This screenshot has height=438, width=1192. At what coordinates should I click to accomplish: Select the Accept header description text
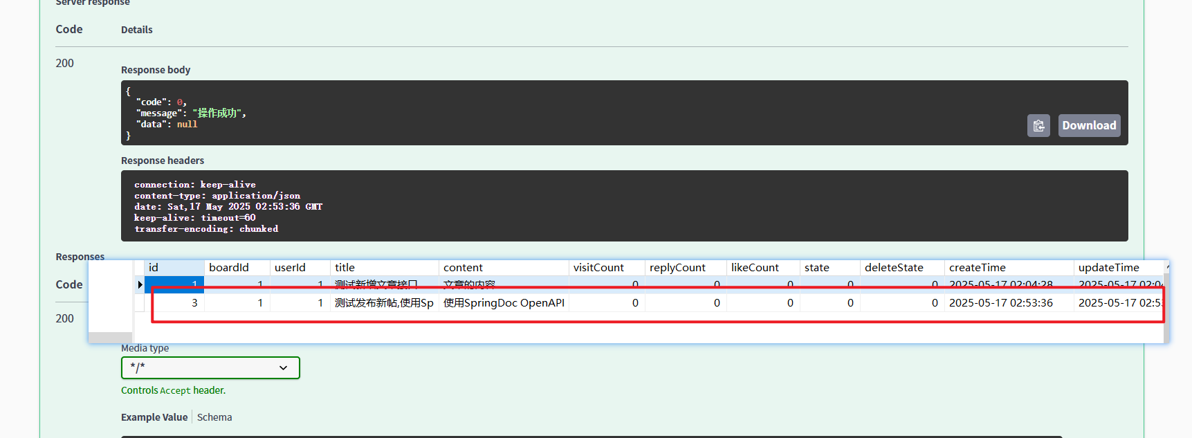(x=173, y=390)
